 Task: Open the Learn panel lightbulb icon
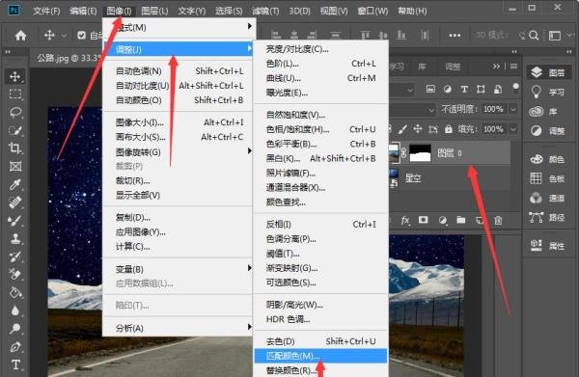point(537,91)
